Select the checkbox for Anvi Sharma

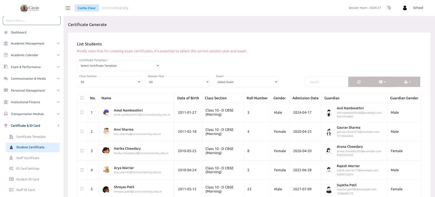pos(82,131)
